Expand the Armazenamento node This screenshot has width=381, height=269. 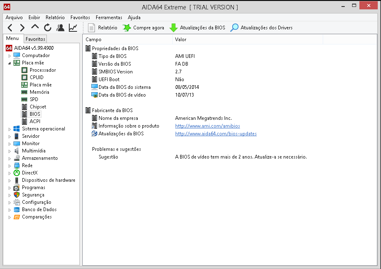[9, 159]
